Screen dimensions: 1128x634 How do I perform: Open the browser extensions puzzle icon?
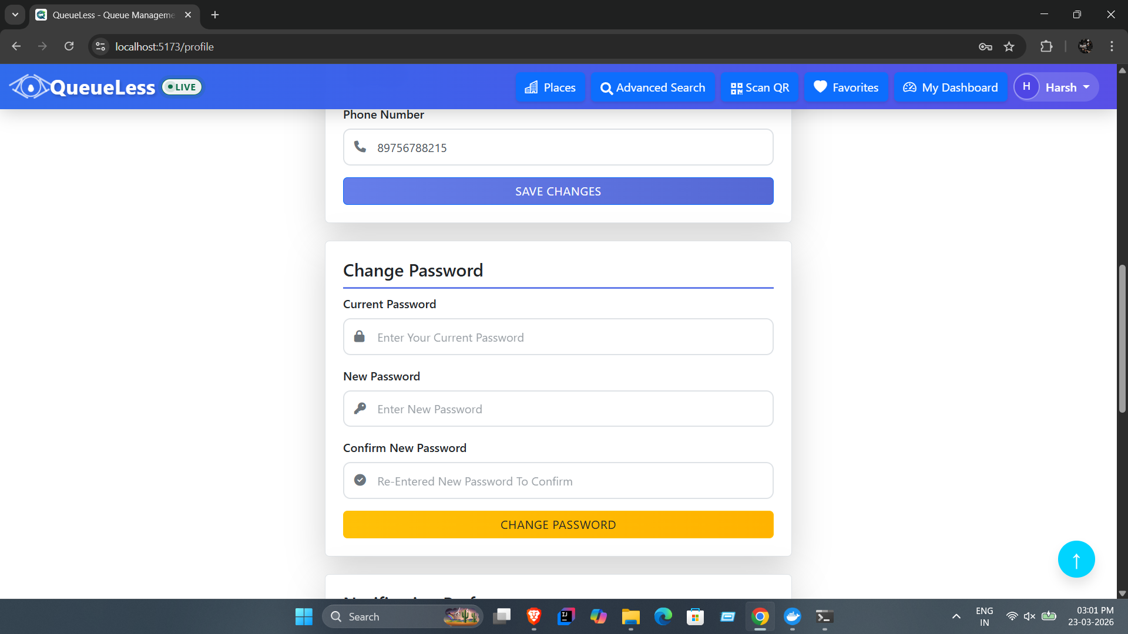pyautogui.click(x=1046, y=46)
